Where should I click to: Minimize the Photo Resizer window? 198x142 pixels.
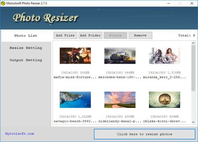(168, 3)
